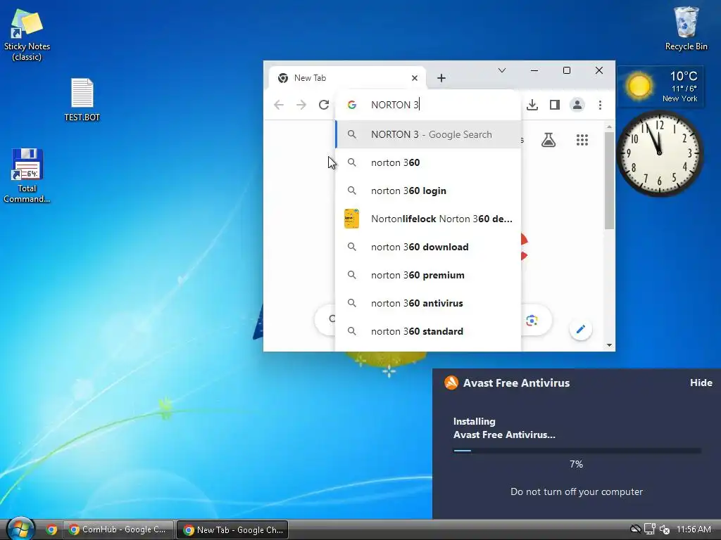Close the New Tab tab

(x=415, y=78)
